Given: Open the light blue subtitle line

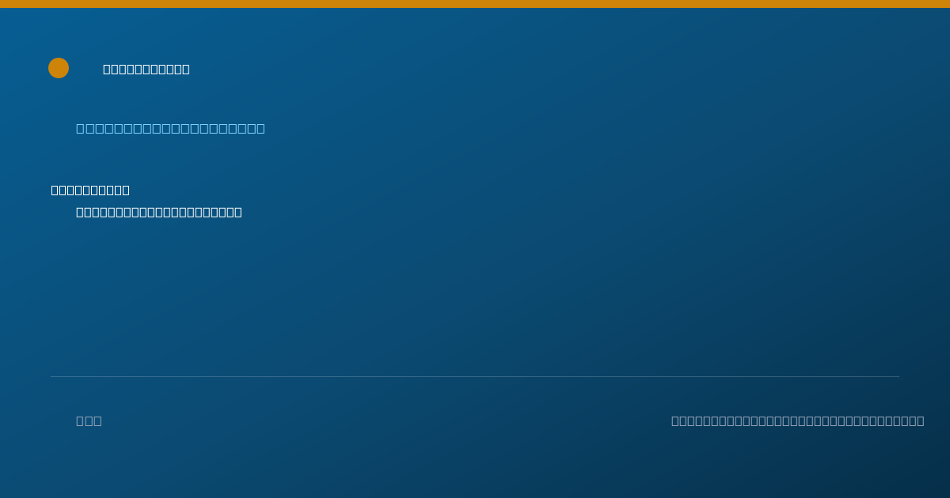Looking at the screenshot, I should [170, 128].
